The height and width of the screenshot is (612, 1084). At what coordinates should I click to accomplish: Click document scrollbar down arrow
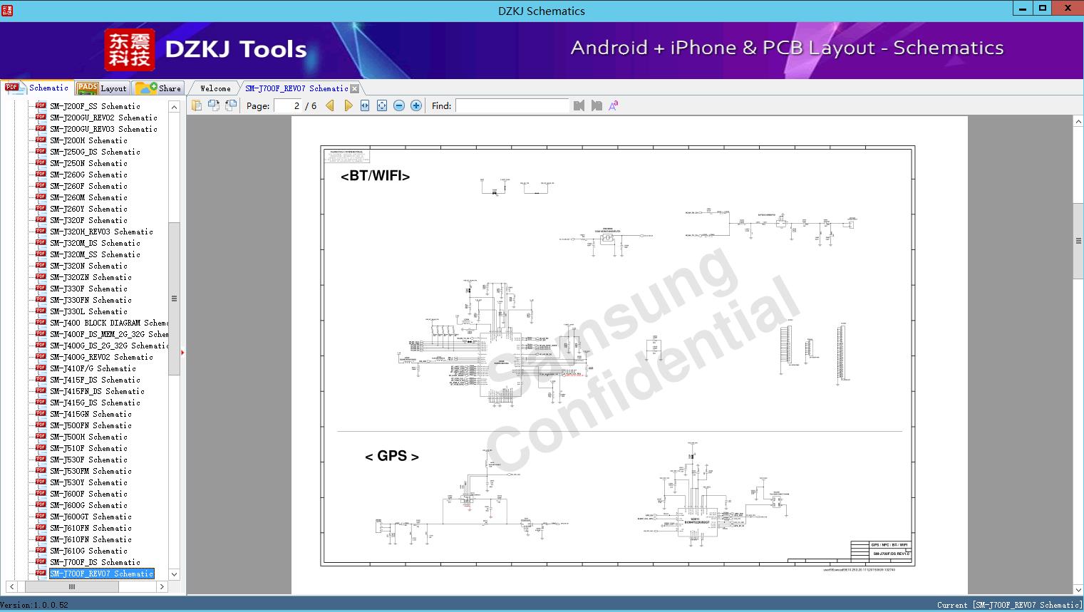pyautogui.click(x=1078, y=589)
